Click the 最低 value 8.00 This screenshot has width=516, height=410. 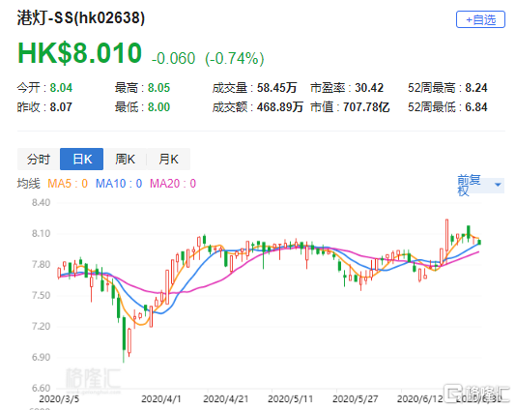(158, 107)
